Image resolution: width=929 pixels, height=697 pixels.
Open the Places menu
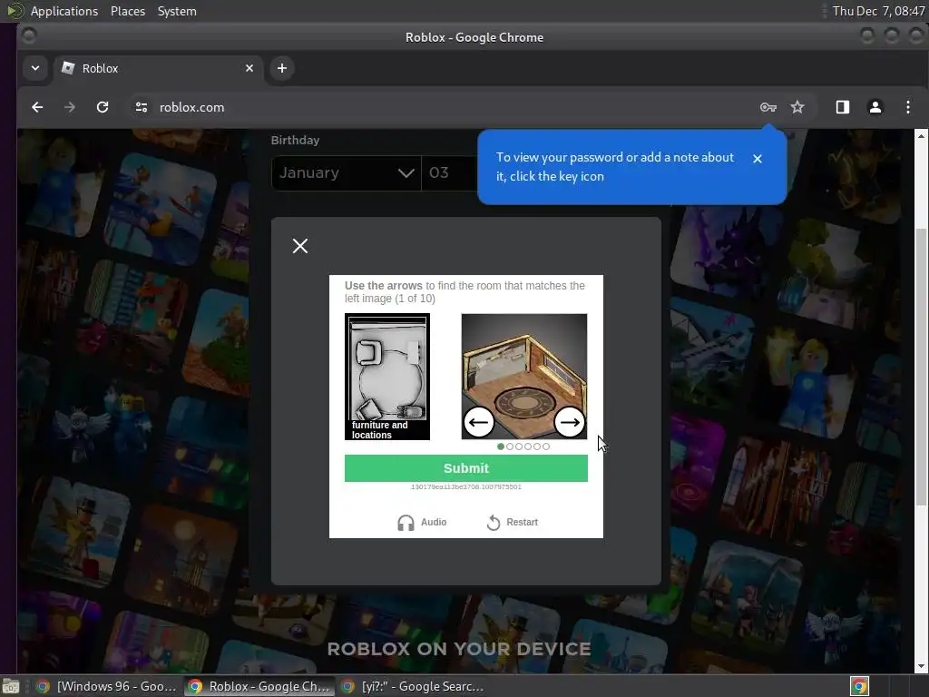point(128,11)
